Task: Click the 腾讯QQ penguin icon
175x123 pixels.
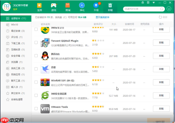Action: coord(45,56)
